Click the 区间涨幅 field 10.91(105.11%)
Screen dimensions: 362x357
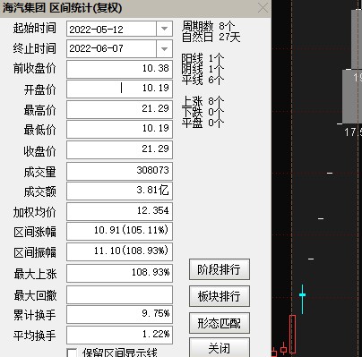[119, 231]
